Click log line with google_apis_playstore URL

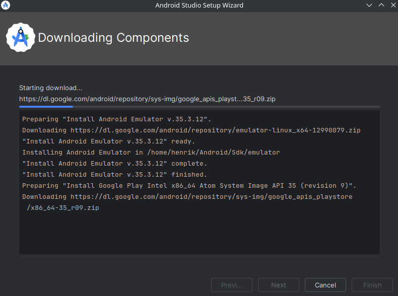[187, 196]
